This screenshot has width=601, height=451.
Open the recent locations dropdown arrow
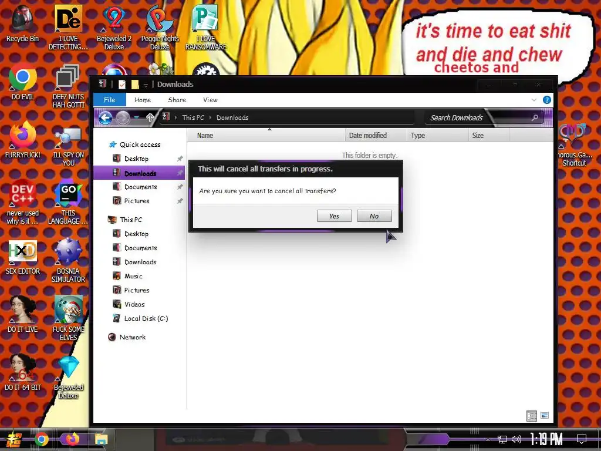[136, 117]
